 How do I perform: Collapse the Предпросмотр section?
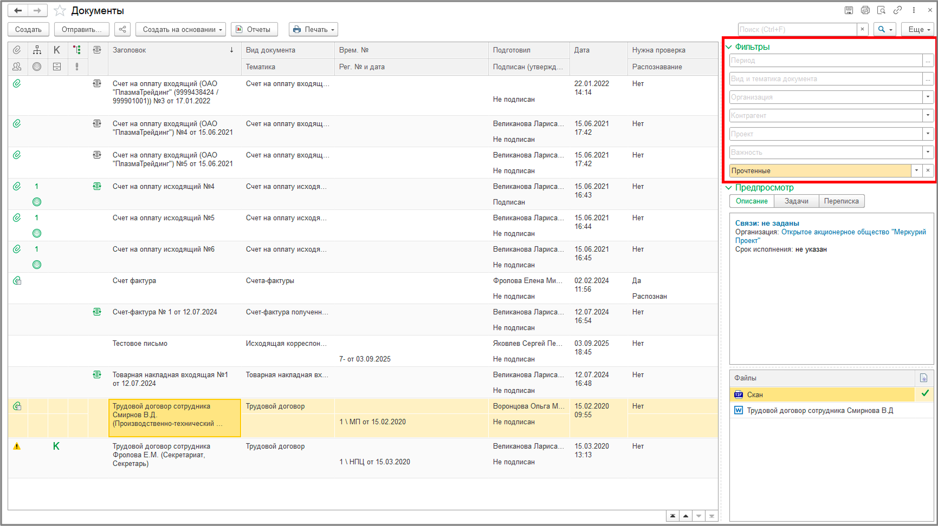[729, 188]
